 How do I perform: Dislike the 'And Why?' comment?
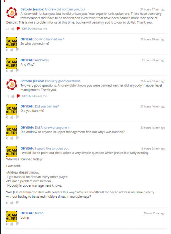point(17,71)
